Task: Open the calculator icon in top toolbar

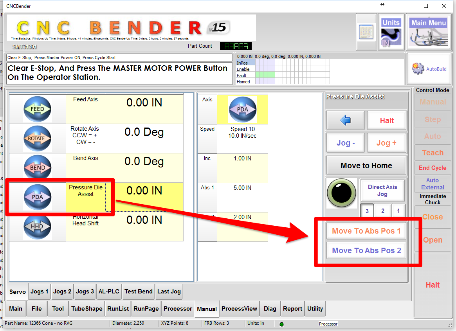Action: click(366, 32)
